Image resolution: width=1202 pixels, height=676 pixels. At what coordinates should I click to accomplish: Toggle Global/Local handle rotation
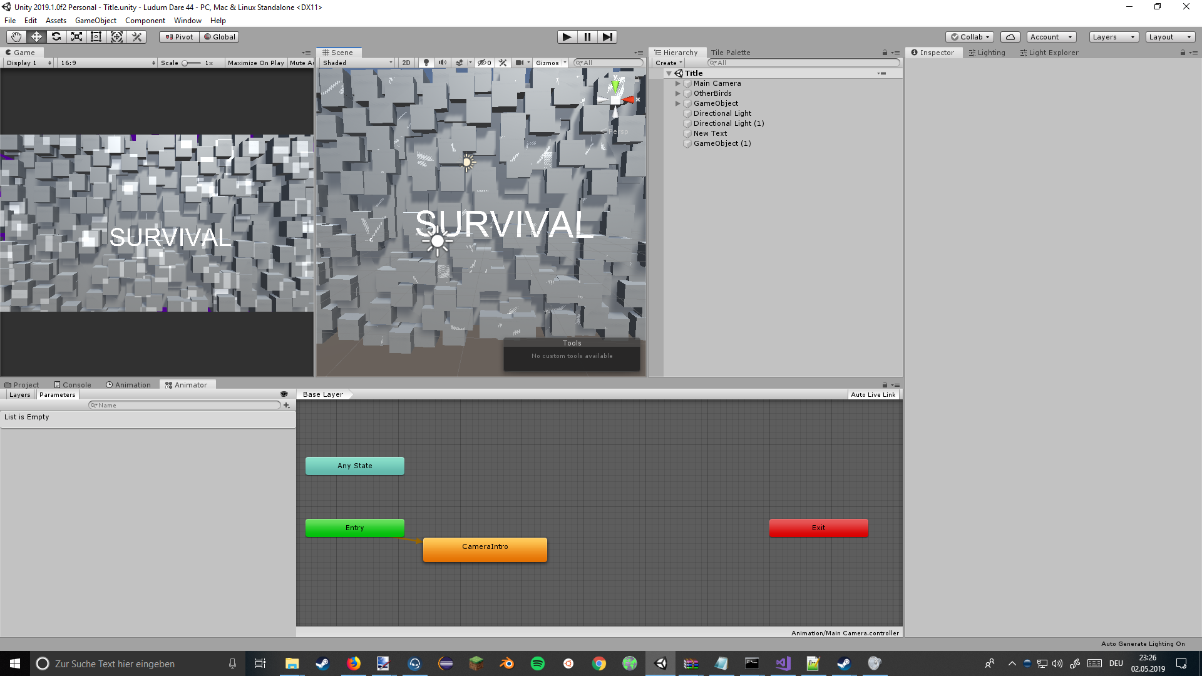(x=220, y=37)
